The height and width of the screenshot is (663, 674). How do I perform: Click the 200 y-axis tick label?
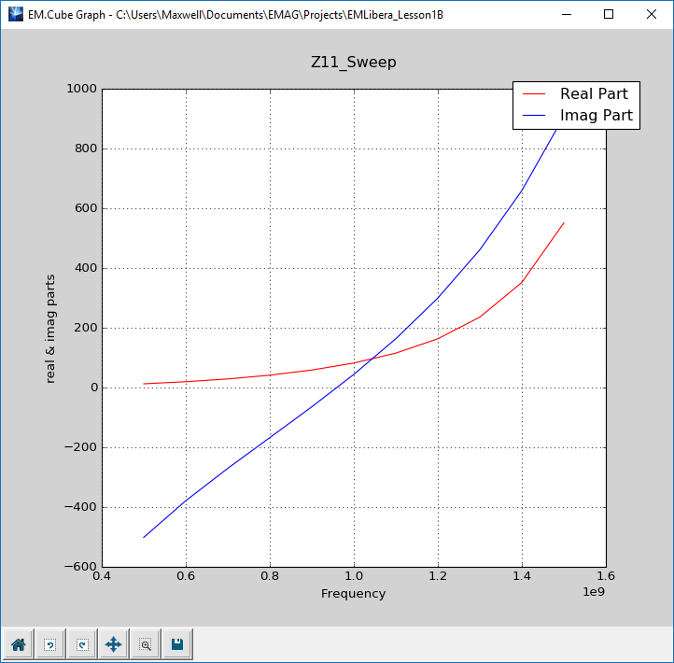point(86,328)
